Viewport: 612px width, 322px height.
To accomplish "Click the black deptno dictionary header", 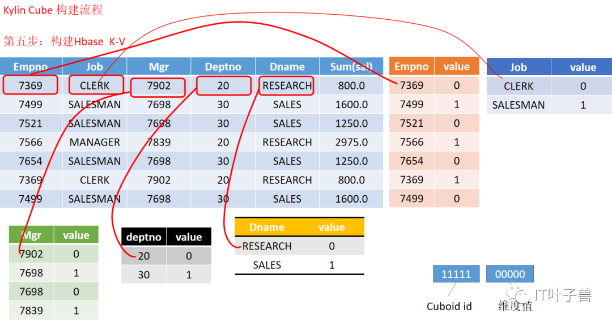I will 143,237.
